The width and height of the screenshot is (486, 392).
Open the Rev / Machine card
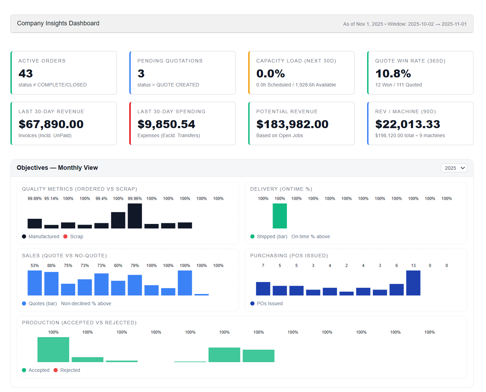click(421, 124)
